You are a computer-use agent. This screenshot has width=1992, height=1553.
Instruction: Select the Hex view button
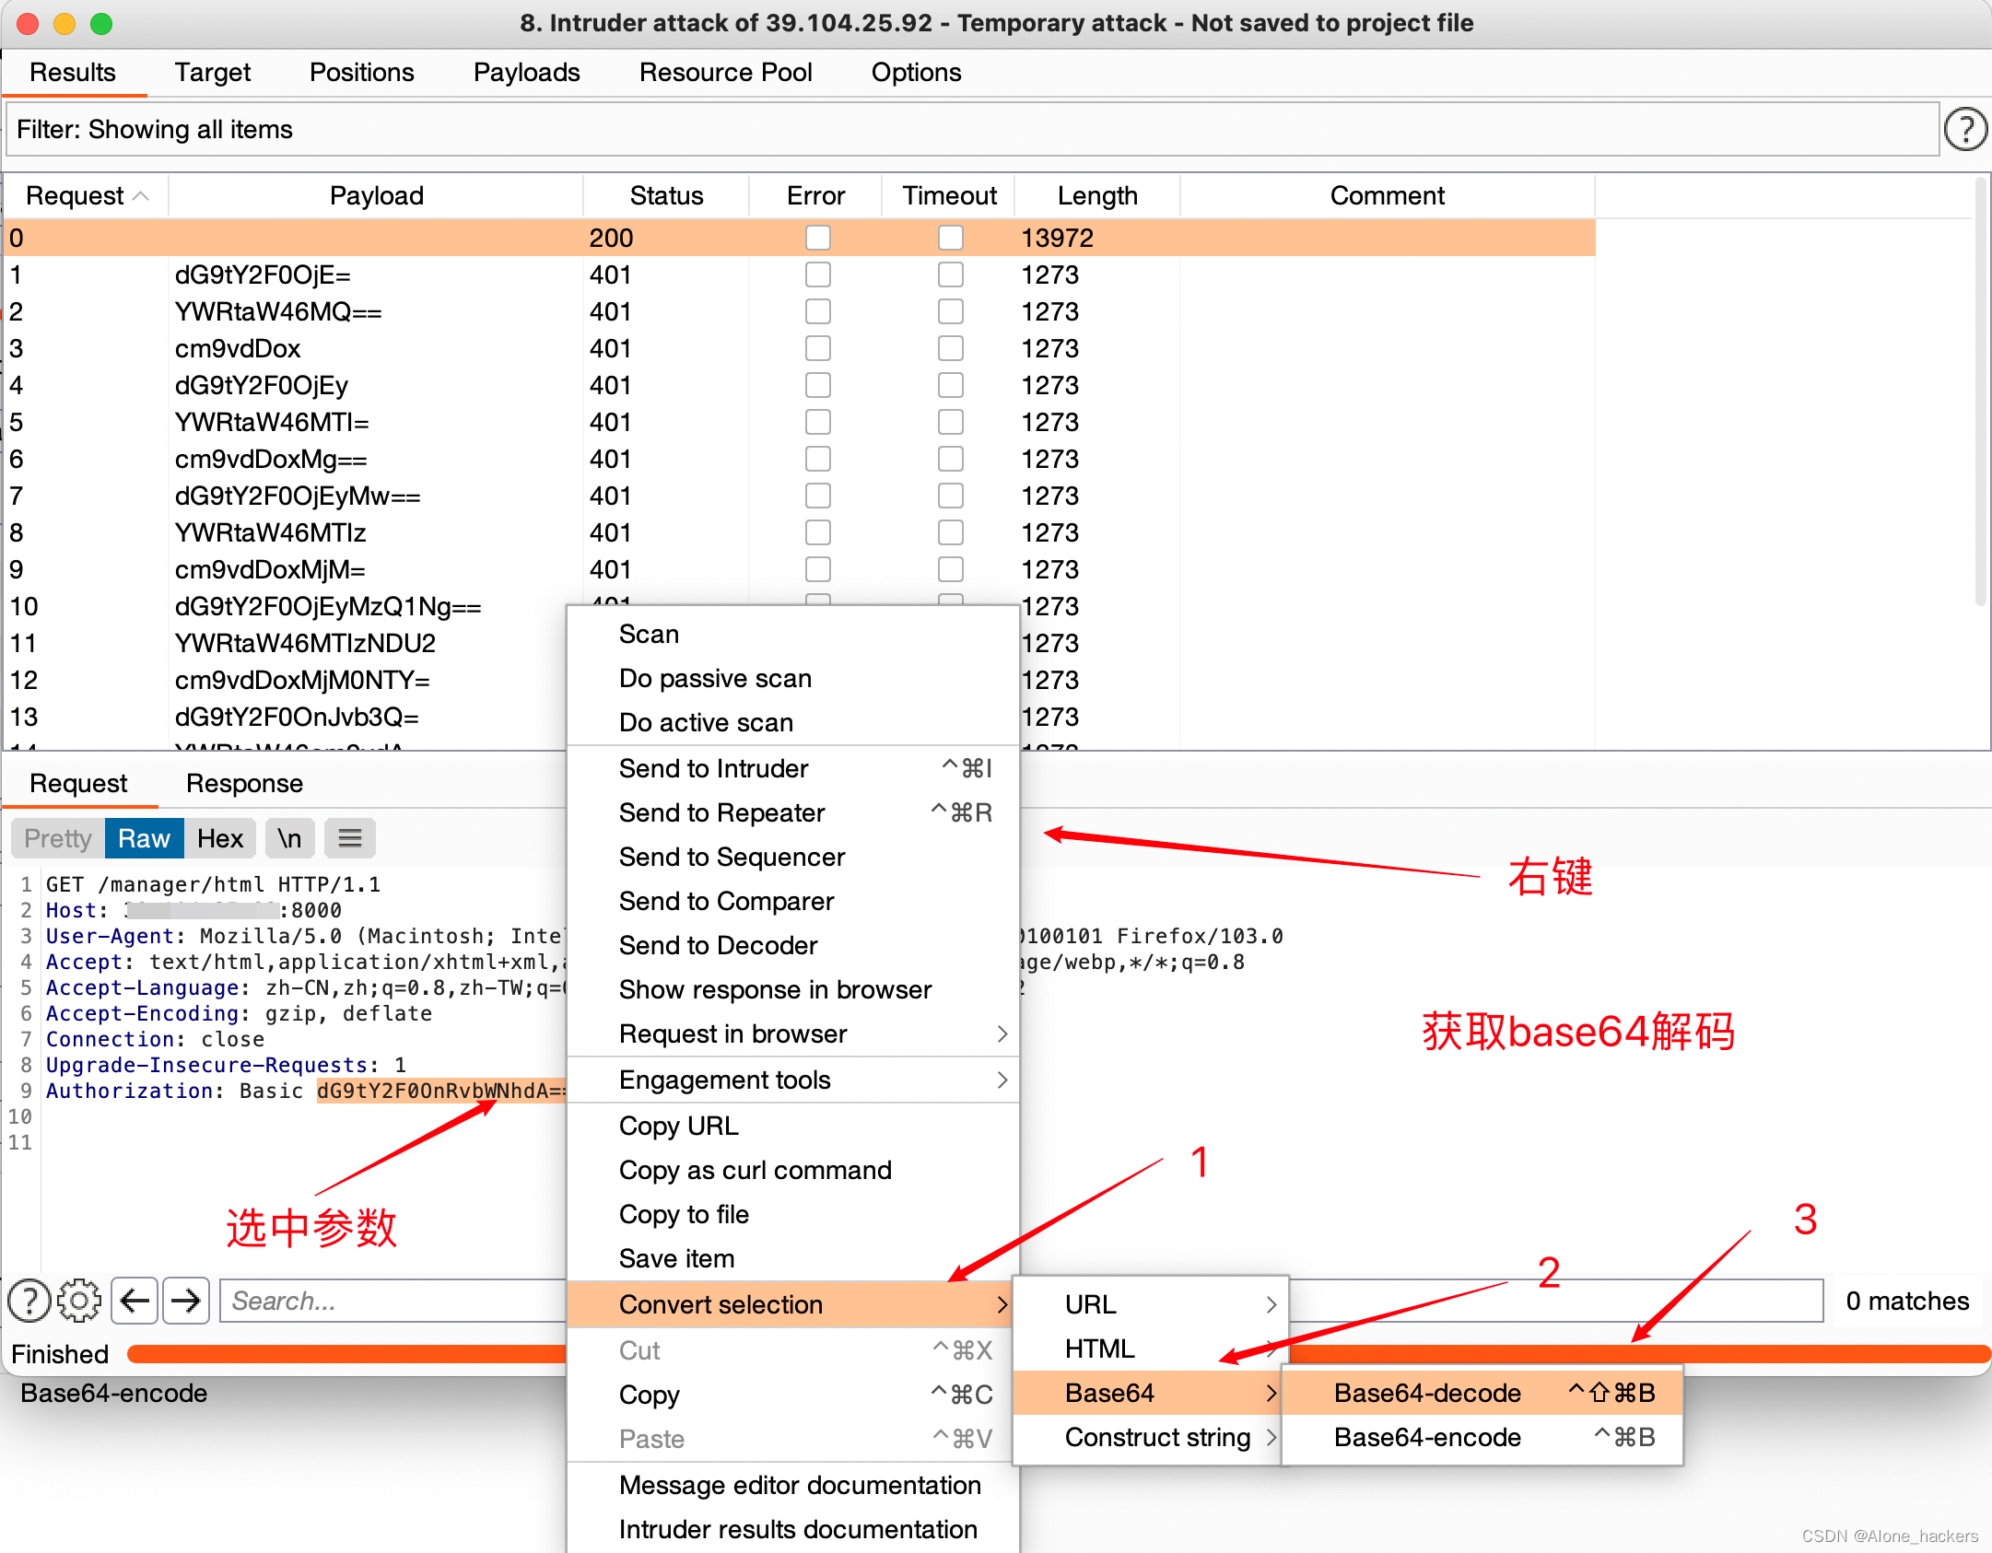[x=220, y=838]
